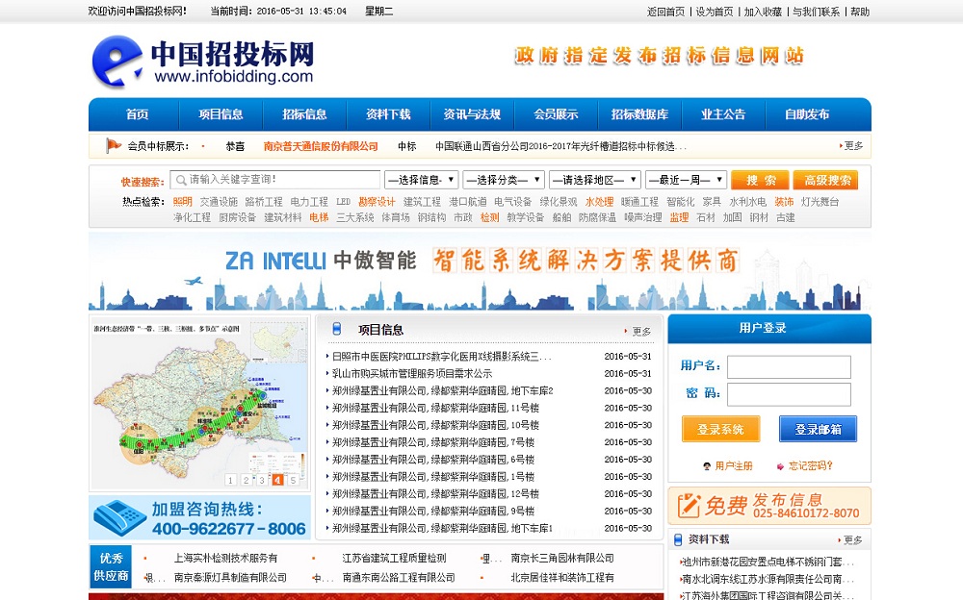Viewport: 963px width, 600px height.
Task: Open the 招标信息 navigation tab
Action: pos(304,114)
